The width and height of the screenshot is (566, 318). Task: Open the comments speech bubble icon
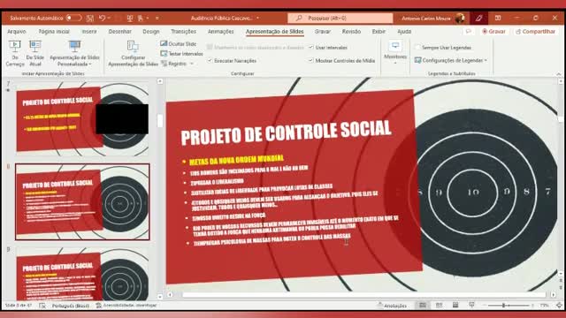click(468, 32)
